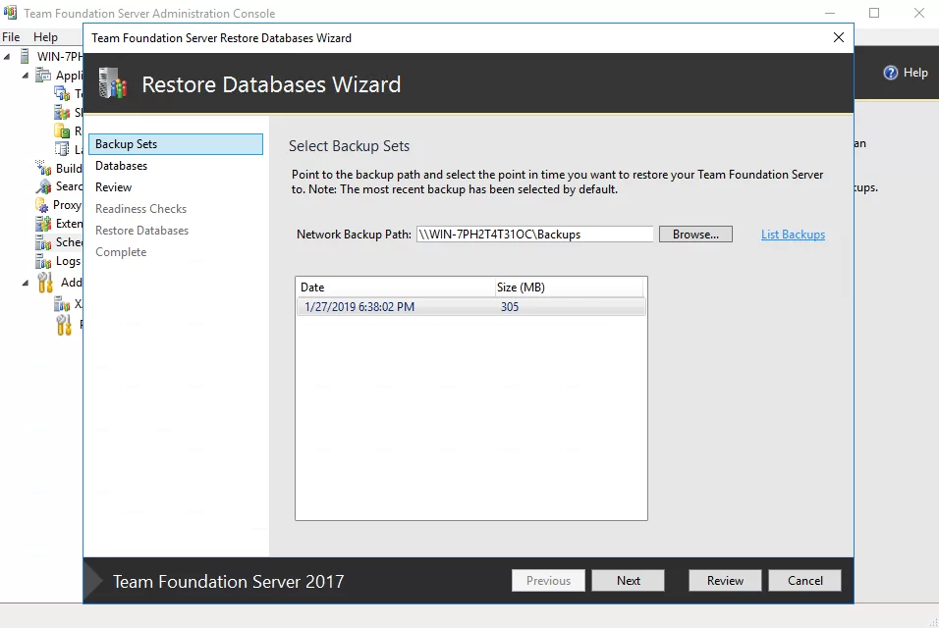Select the Backup Sets wizard step

pos(176,144)
